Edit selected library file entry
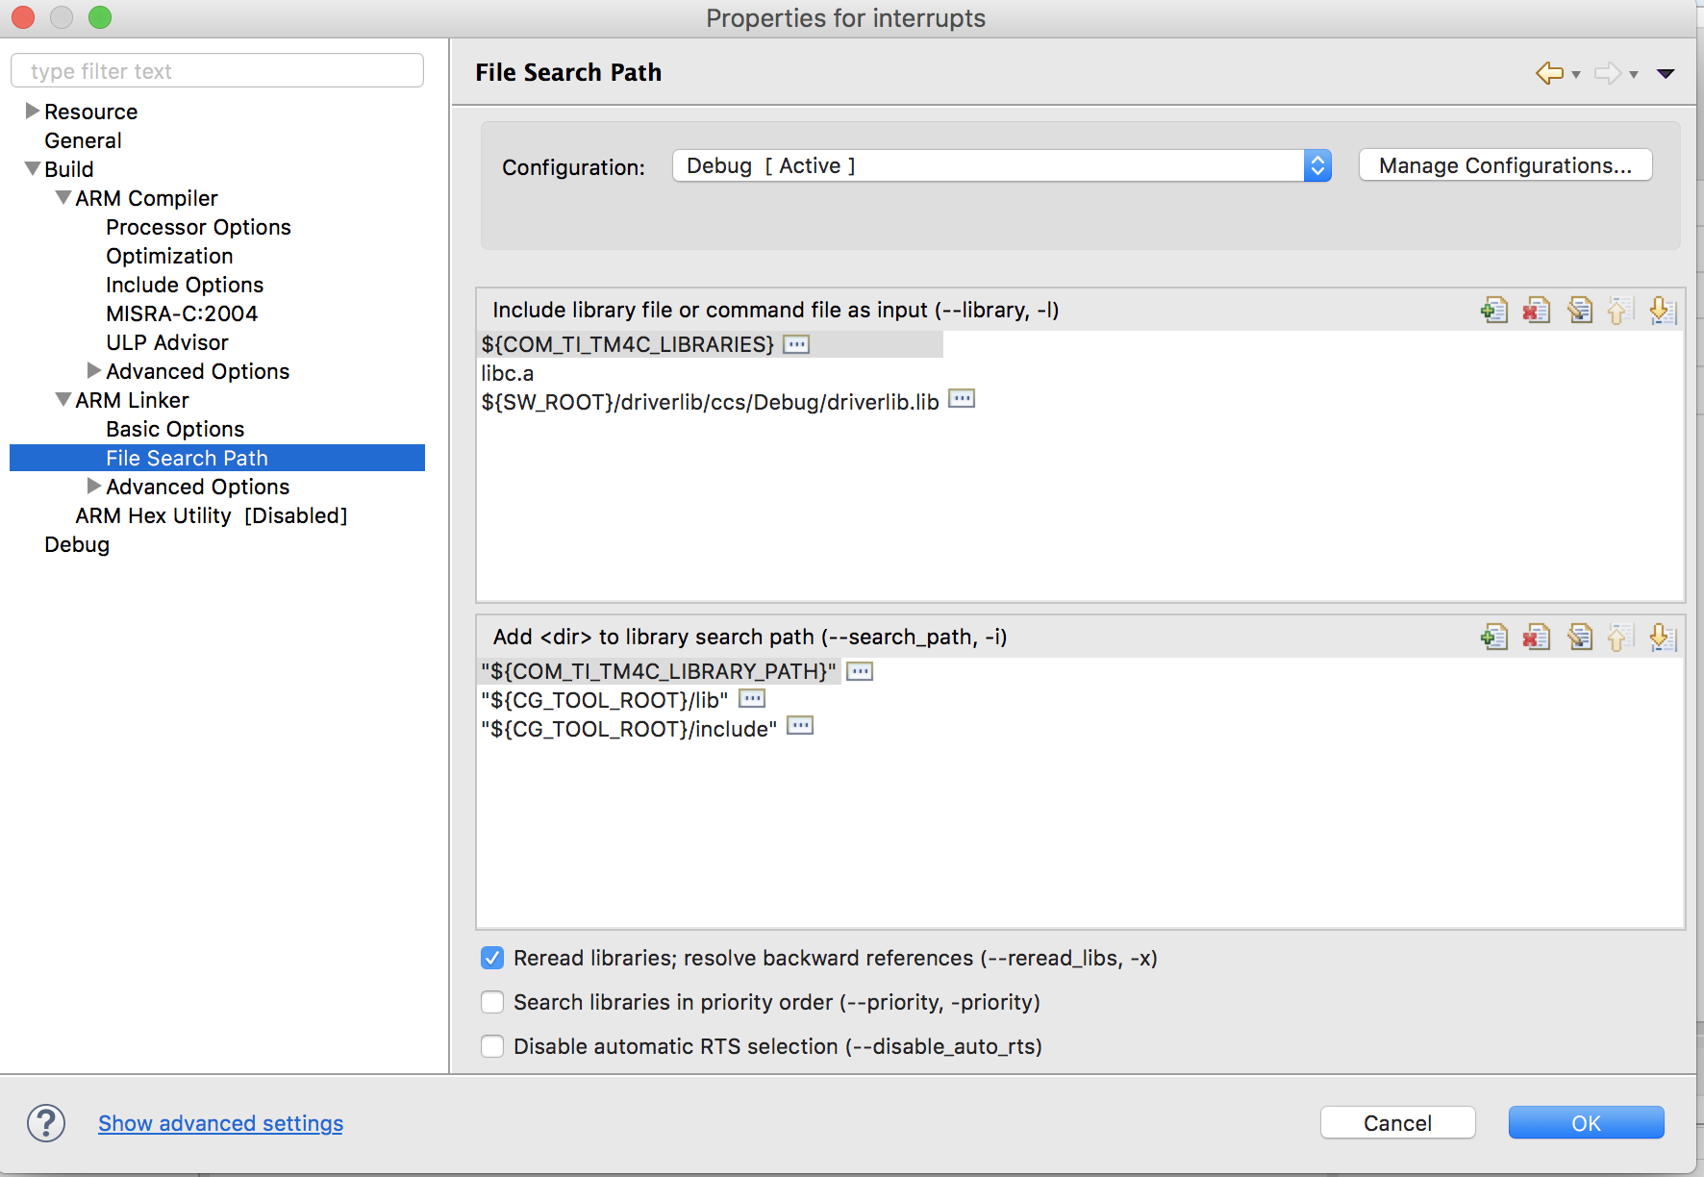 (x=1579, y=310)
